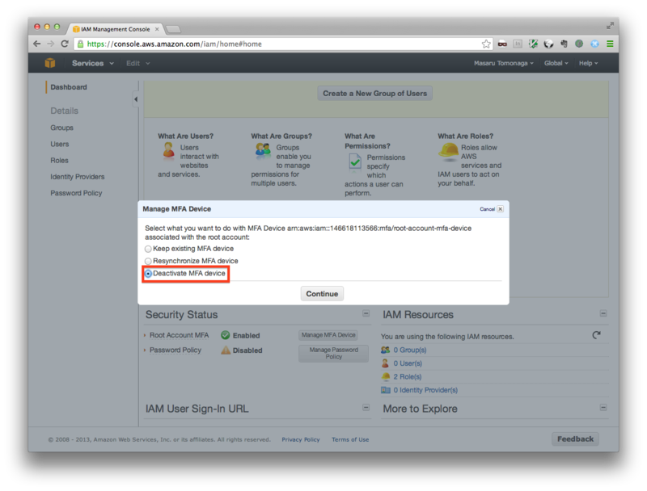Image resolution: width=647 pixels, height=491 pixels.
Task: Click the green Enabled checkmark icon
Action: coord(226,335)
